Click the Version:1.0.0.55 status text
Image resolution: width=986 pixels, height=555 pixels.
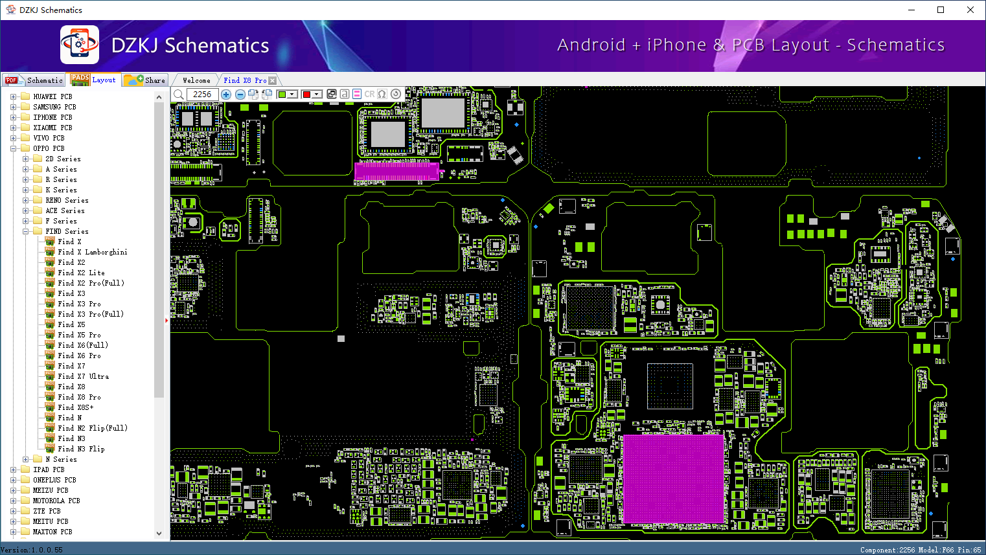(32, 550)
